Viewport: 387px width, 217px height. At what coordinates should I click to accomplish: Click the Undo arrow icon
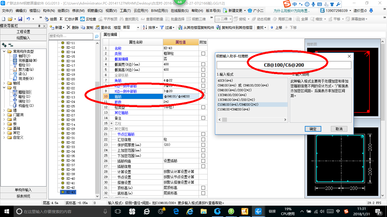coord(28,19)
